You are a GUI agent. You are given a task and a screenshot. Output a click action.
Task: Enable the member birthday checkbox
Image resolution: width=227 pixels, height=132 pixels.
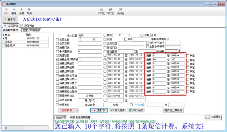coord(57,39)
